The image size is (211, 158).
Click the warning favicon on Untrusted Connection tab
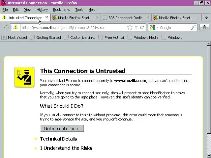tap(4, 17)
